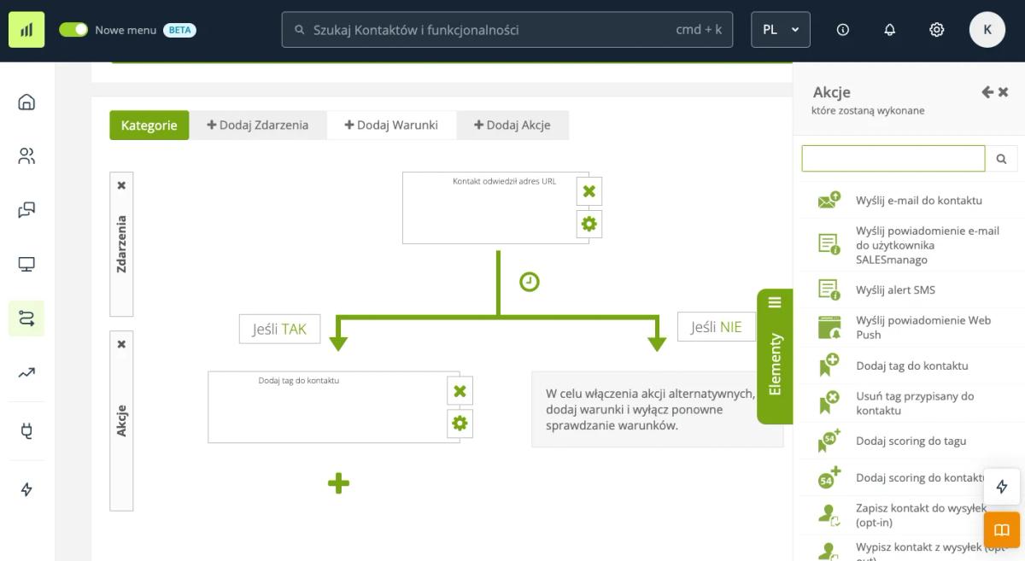
Task: Close the Akcje section with X
Action: point(121,344)
